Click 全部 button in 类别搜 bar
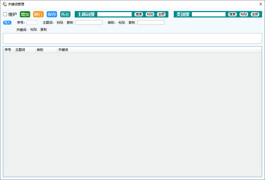The width and height of the screenshot is (265, 180). [x=255, y=14]
